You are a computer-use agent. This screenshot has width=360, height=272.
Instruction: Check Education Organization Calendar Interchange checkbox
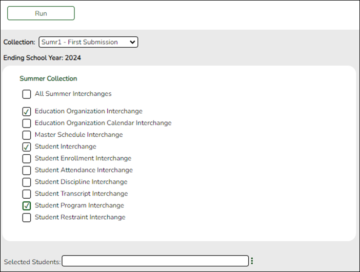(27, 123)
